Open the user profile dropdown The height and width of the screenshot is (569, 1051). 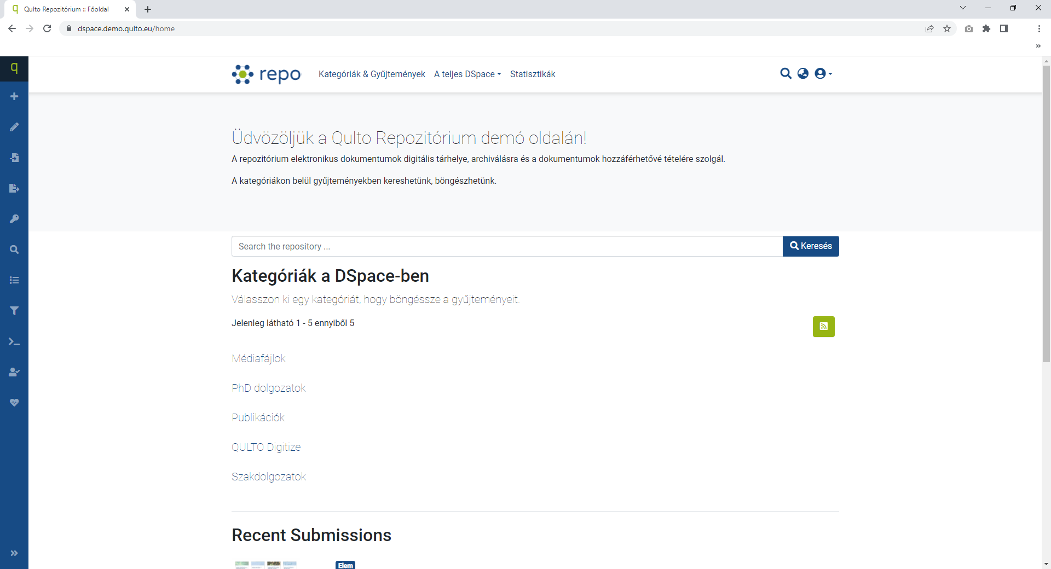823,73
